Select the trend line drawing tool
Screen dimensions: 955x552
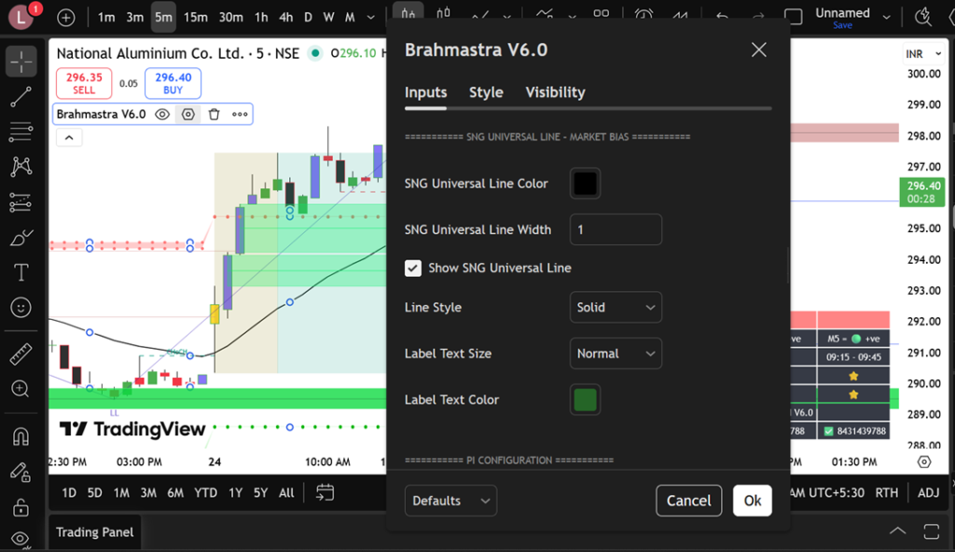21,96
